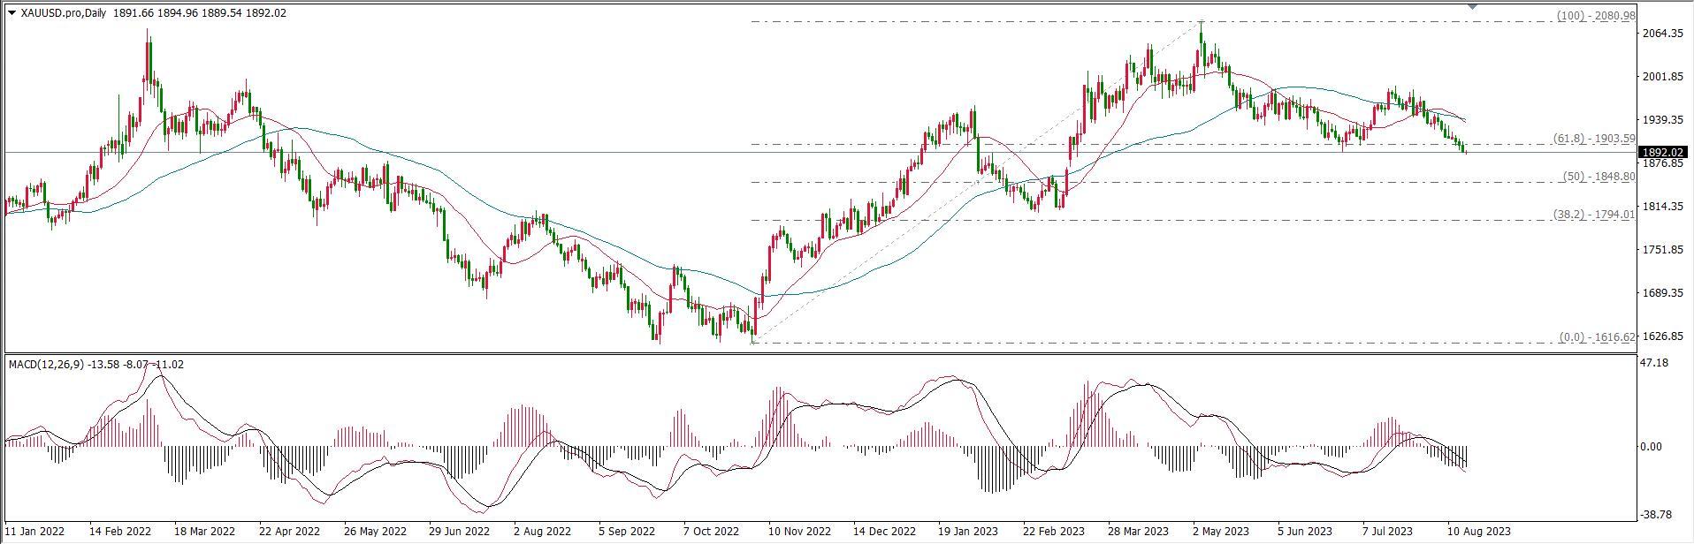This screenshot has width=1694, height=544.
Task: Click the Fibonacci (0.0) - 1616.62 level label
Action: tap(1596, 336)
